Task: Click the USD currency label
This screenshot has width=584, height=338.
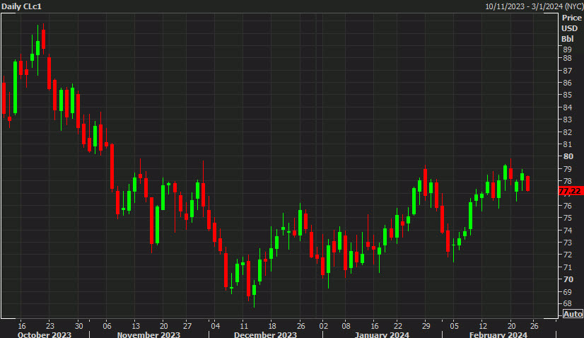Action: (569, 28)
